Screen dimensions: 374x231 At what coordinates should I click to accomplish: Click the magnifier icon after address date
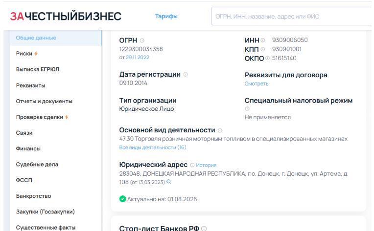coord(168,182)
